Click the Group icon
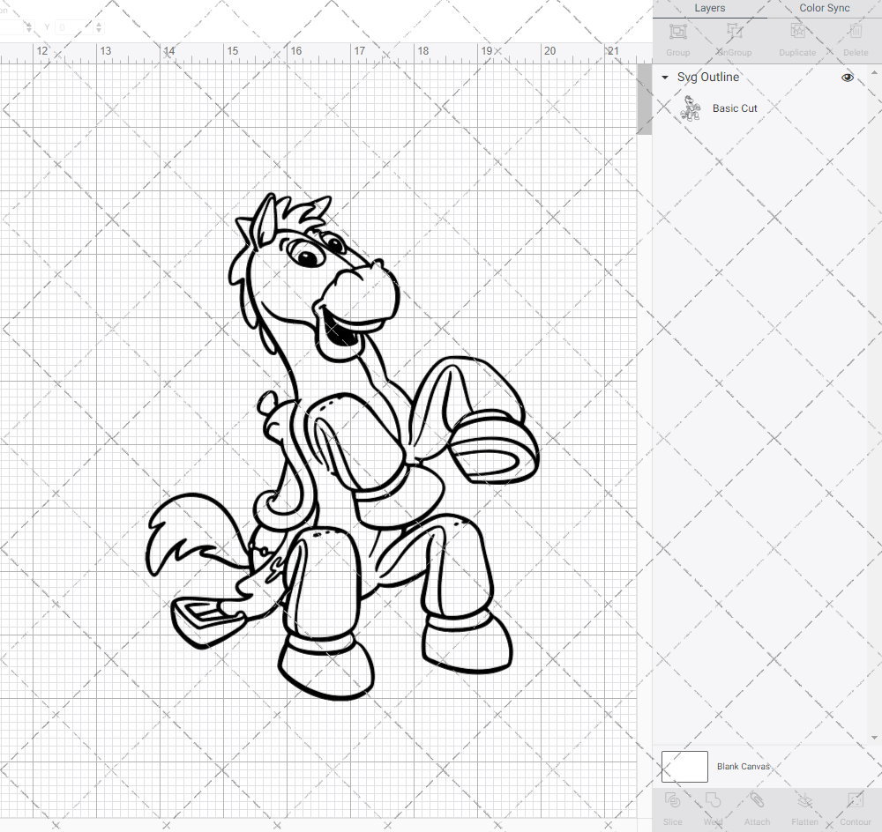Image resolution: width=882 pixels, height=832 pixels. (x=677, y=37)
